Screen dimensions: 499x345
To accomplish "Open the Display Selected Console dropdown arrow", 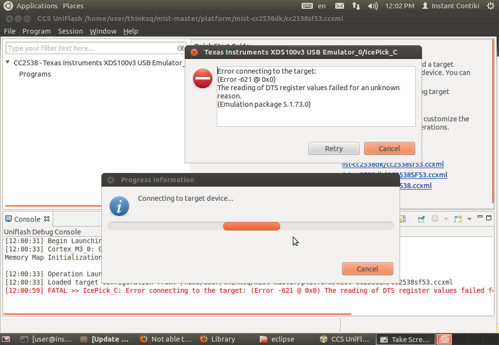I will [446, 219].
